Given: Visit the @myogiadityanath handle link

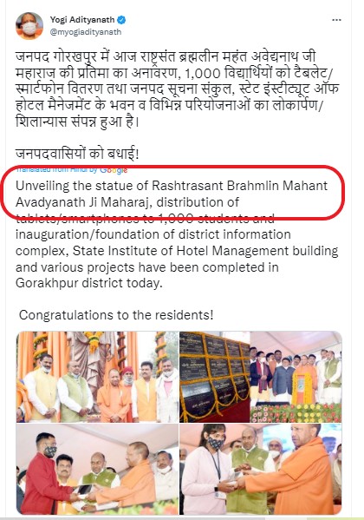Looking at the screenshot, I should click(x=86, y=32).
